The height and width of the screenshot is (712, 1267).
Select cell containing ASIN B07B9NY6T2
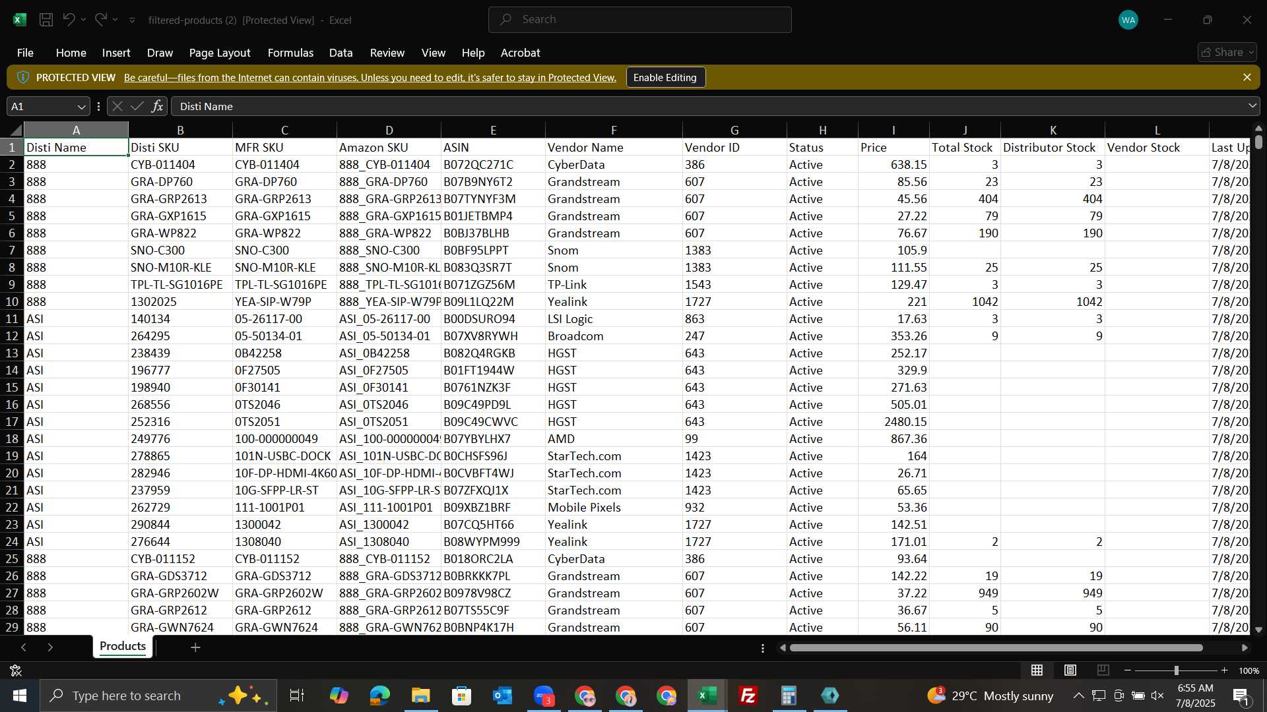pos(493,182)
